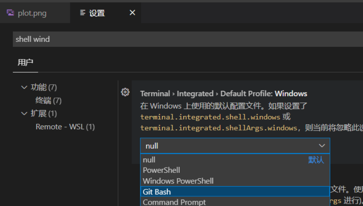Screen dimensions: 363x206
Task: Click the 默认 label in the dropdown list
Action: (x=316, y=160)
